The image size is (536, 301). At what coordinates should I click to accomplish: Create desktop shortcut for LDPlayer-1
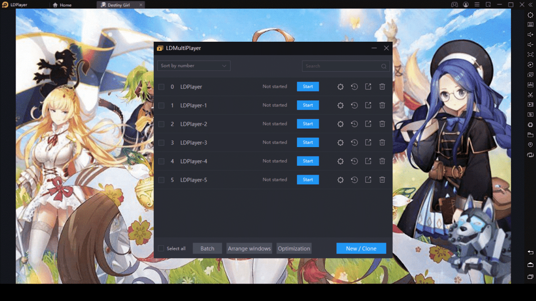[x=368, y=105]
